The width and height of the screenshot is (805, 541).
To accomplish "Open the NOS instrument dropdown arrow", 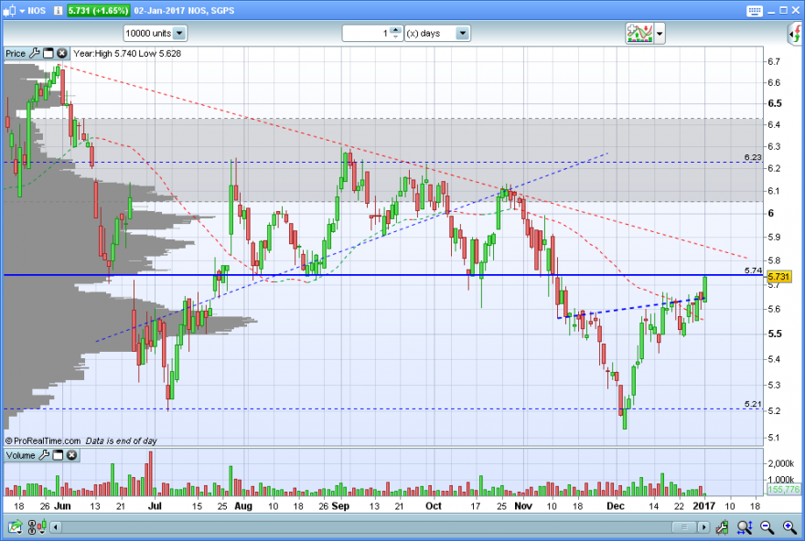I will pos(22,11).
